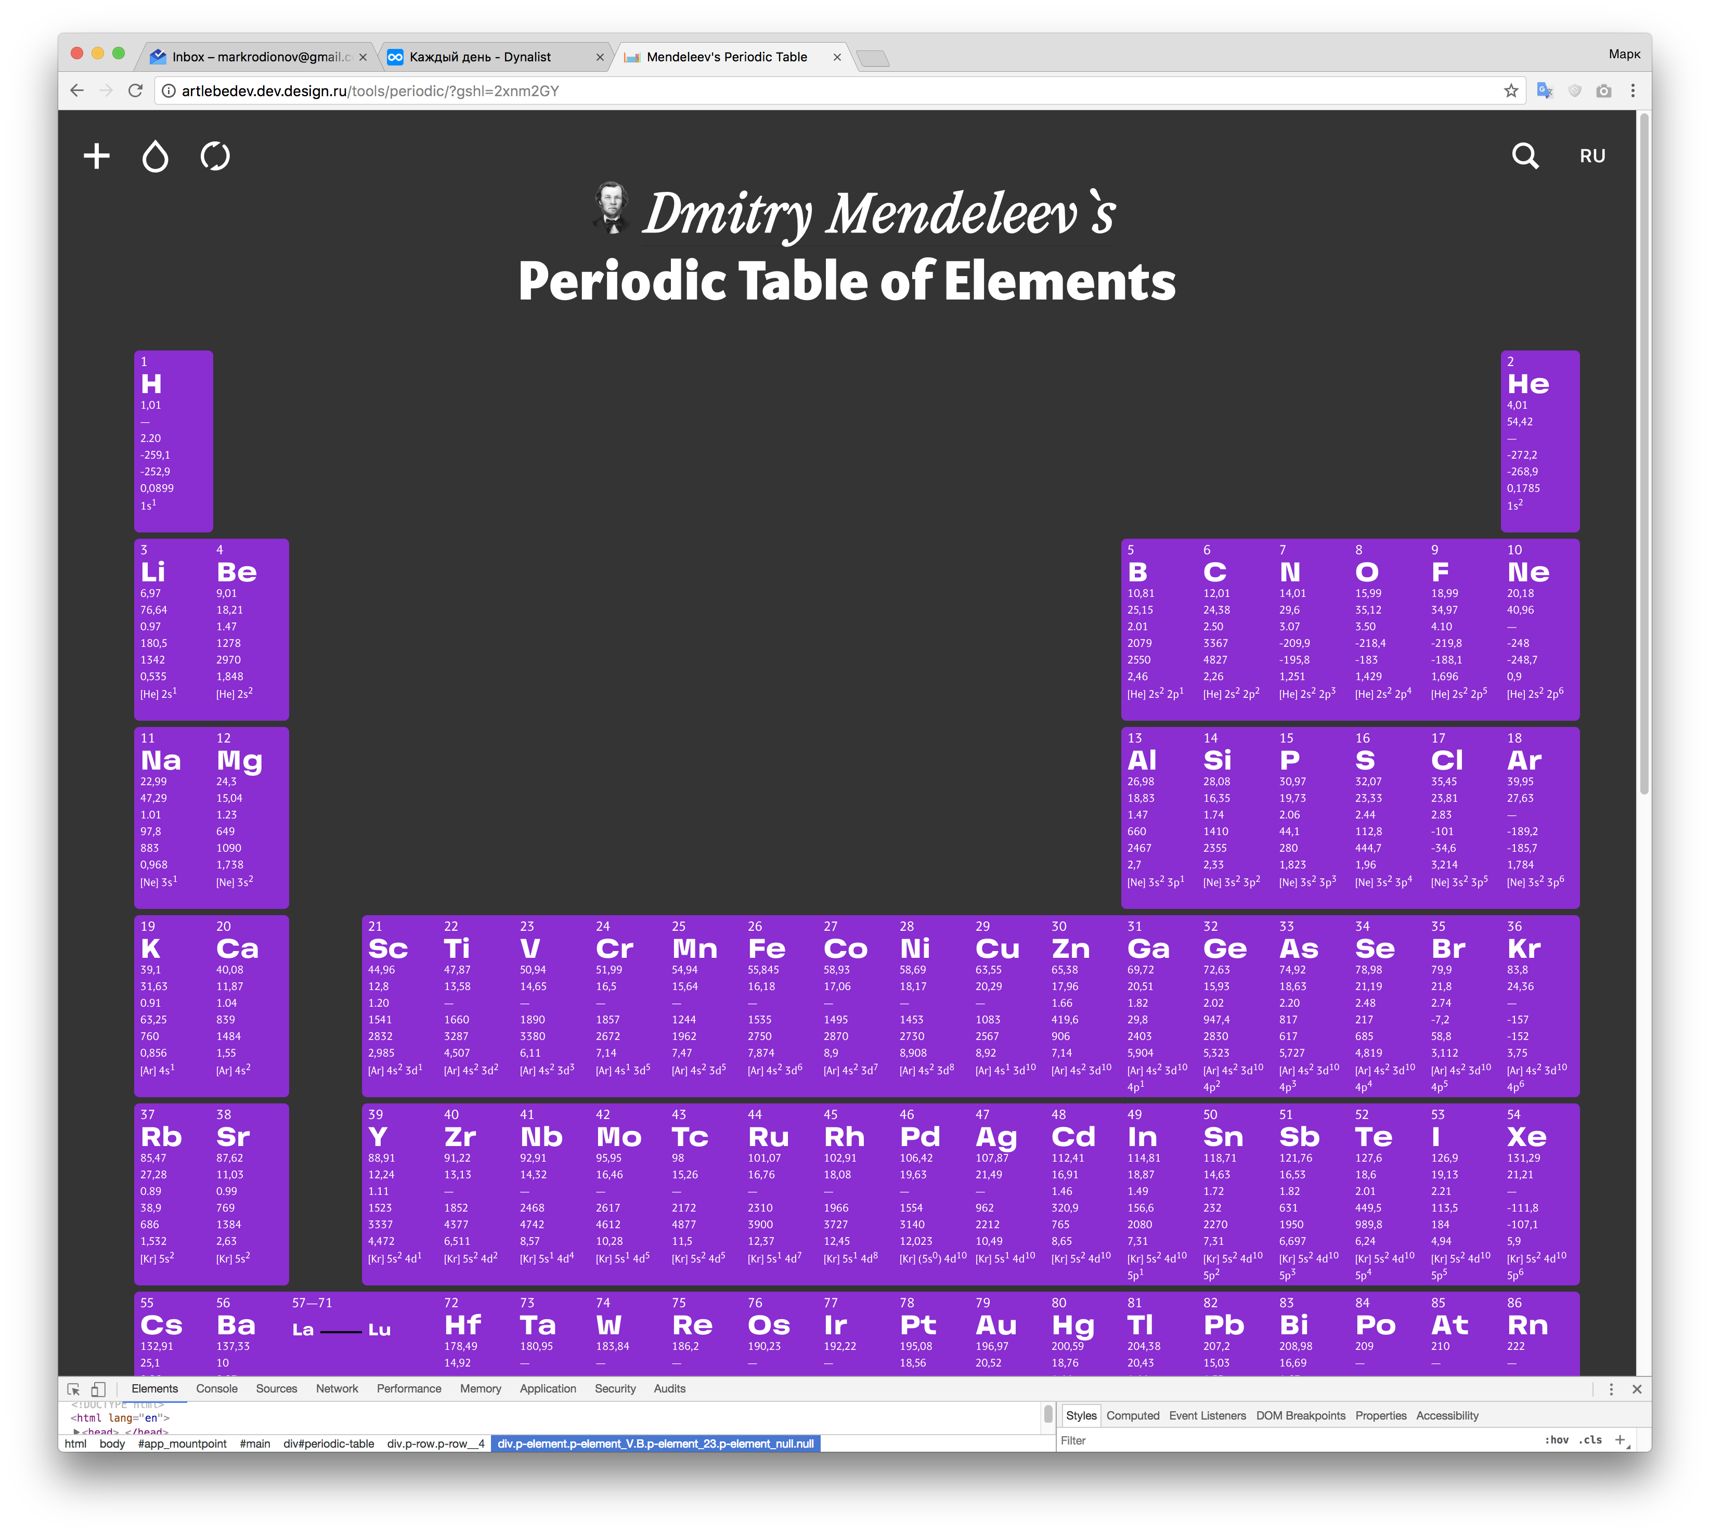The width and height of the screenshot is (1710, 1535).
Task: Select div#periodic-table in breadcrumb
Action: 328,1444
